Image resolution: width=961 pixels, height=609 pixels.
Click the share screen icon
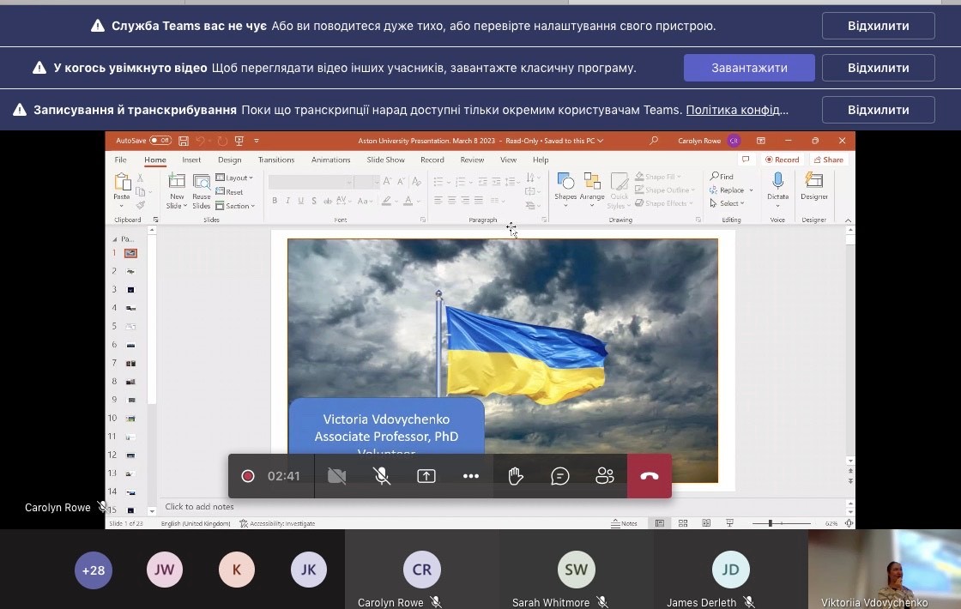click(426, 476)
